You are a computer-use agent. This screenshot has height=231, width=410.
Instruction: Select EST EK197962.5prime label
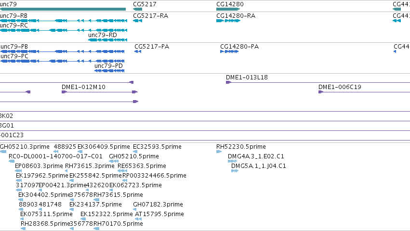(42, 176)
